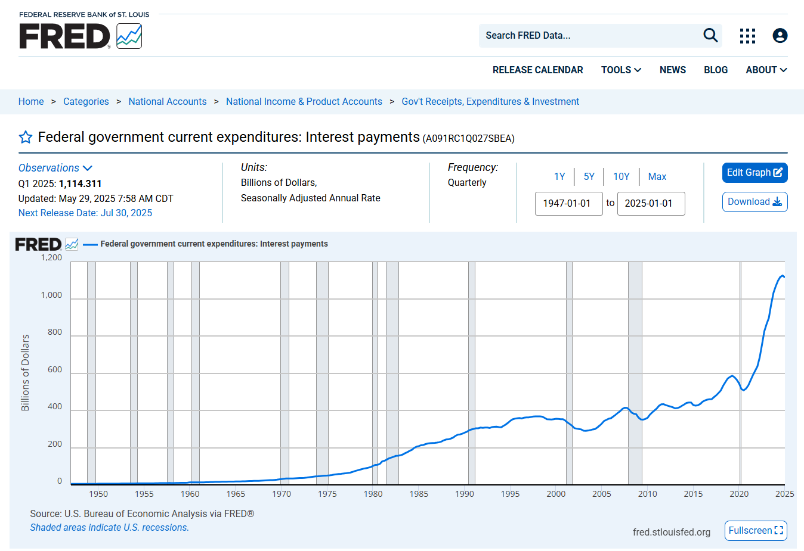
Task: Expand the About dropdown menu
Action: click(x=766, y=70)
